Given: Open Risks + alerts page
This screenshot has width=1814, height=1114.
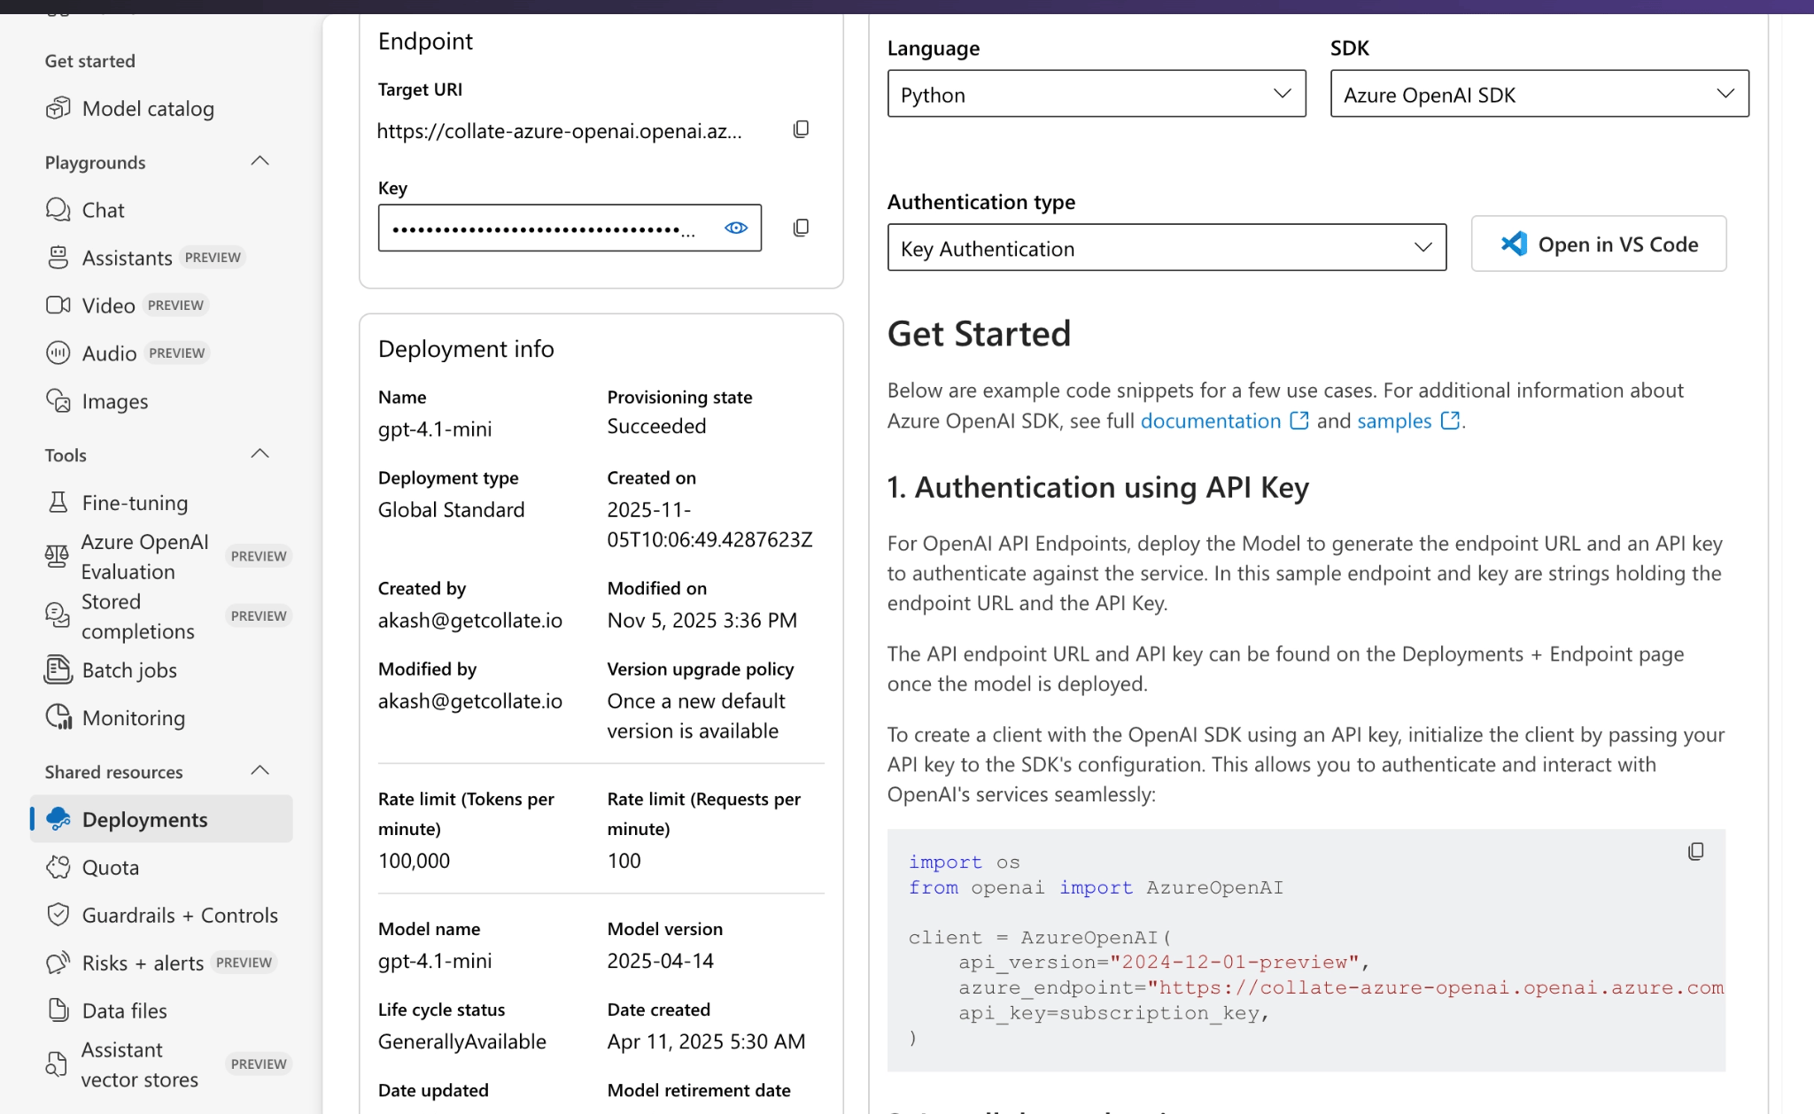Looking at the screenshot, I should (143, 963).
